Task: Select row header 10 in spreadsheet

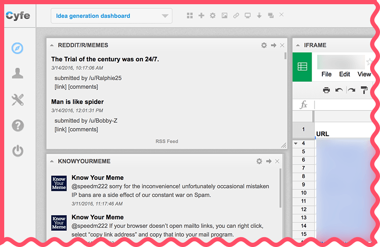Action: (x=303, y=193)
